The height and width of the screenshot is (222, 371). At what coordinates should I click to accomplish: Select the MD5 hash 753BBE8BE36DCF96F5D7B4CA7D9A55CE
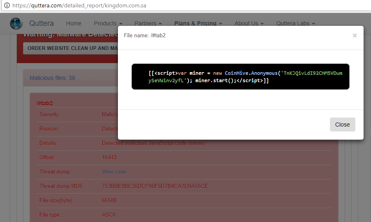(x=155, y=186)
